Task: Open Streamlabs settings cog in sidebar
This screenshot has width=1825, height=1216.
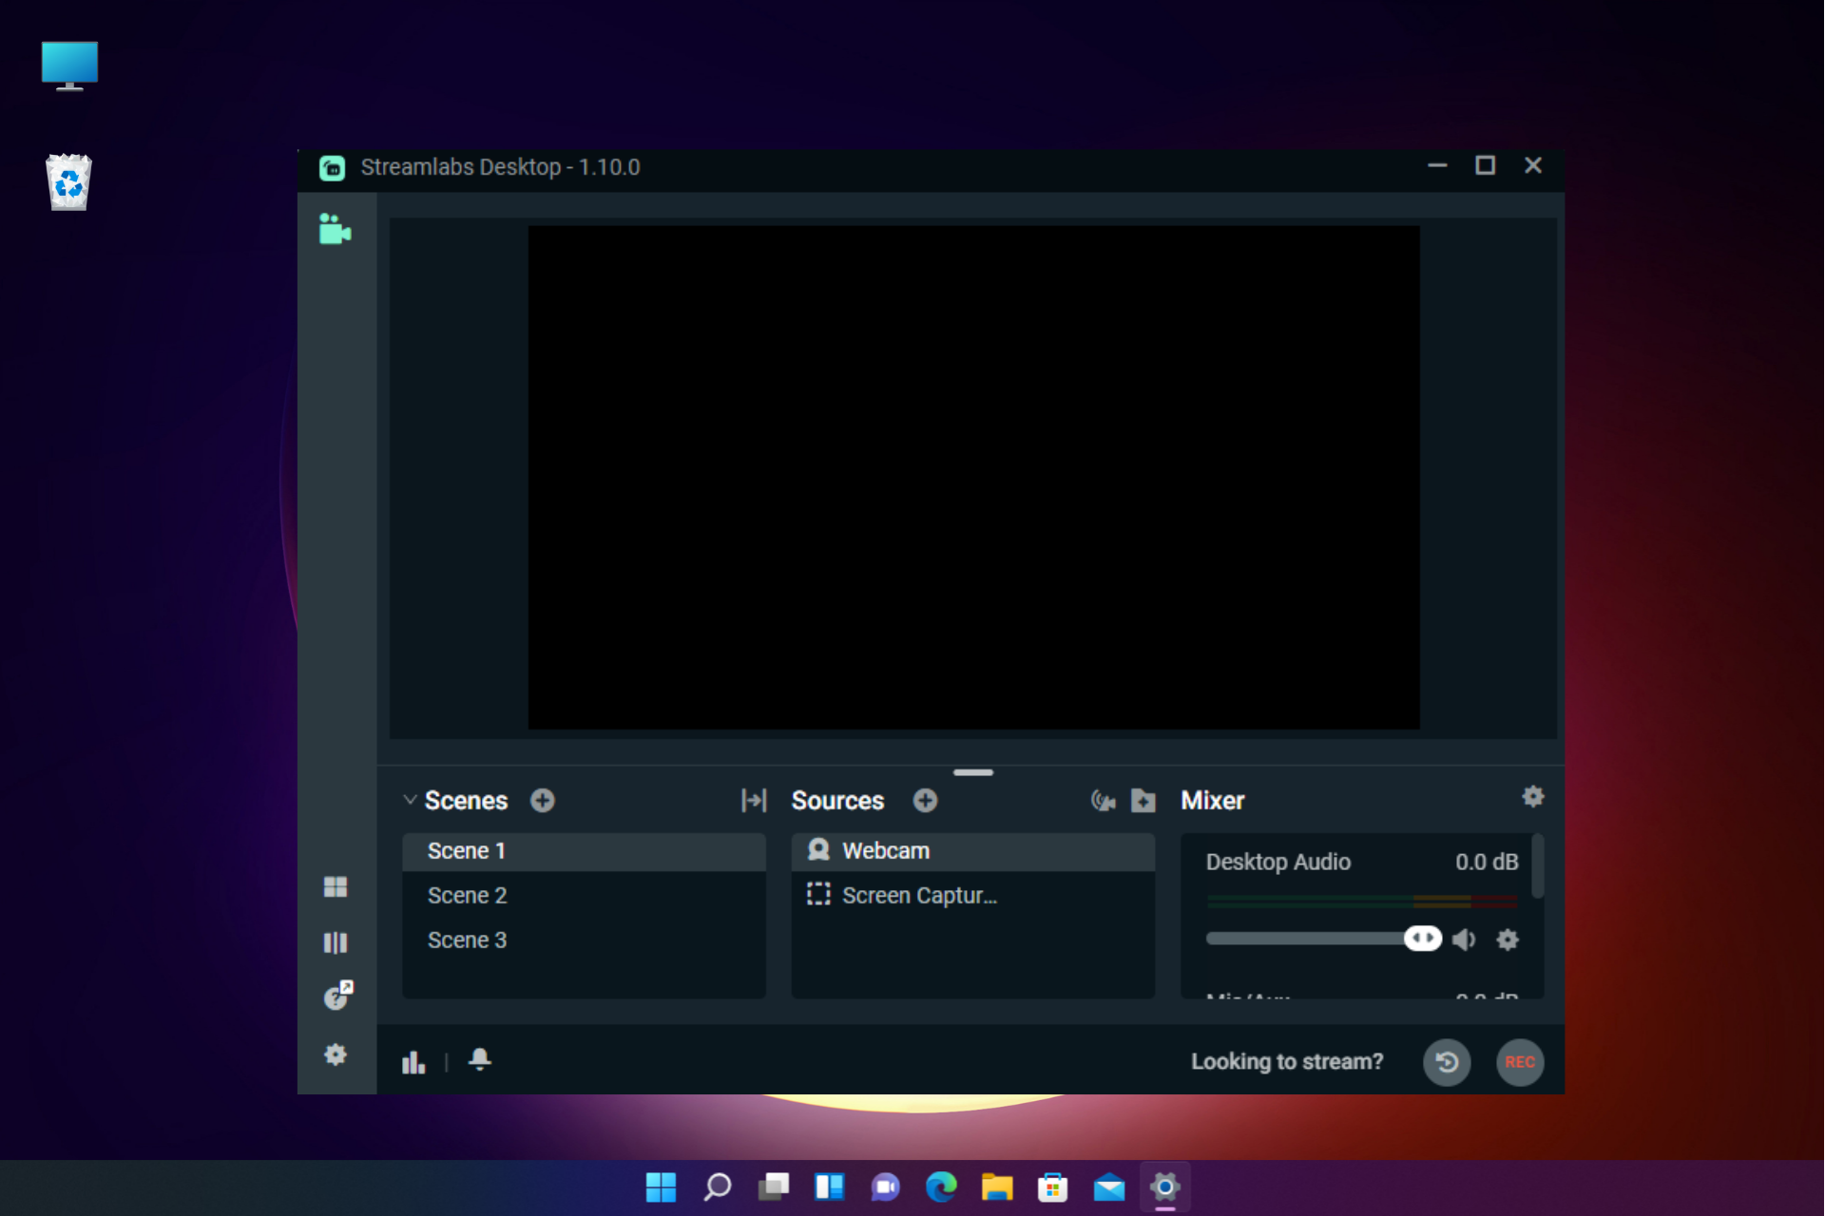Action: (x=335, y=1054)
